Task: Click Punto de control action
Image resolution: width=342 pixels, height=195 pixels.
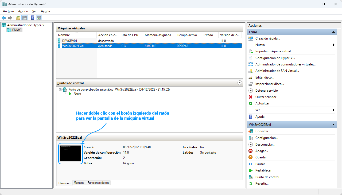Action: pos(267,177)
